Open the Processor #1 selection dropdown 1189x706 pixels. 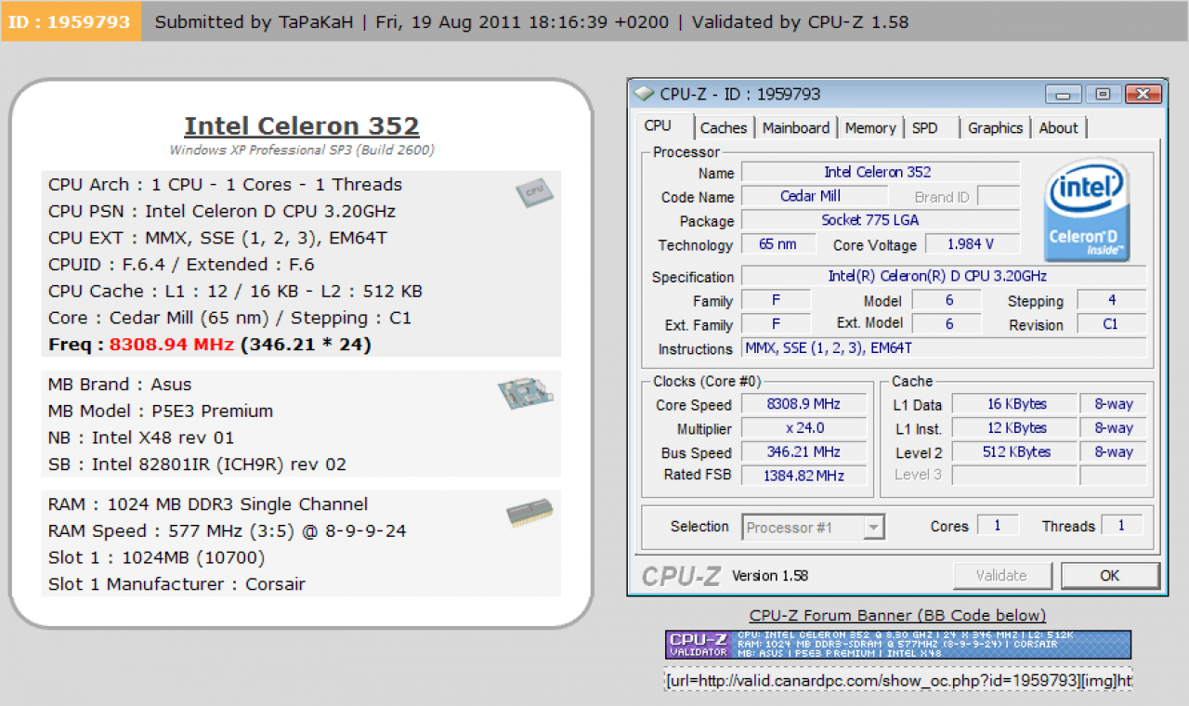(x=813, y=528)
